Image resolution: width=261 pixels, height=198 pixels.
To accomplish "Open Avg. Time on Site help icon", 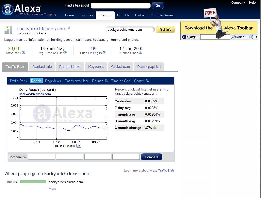I will (65, 53).
